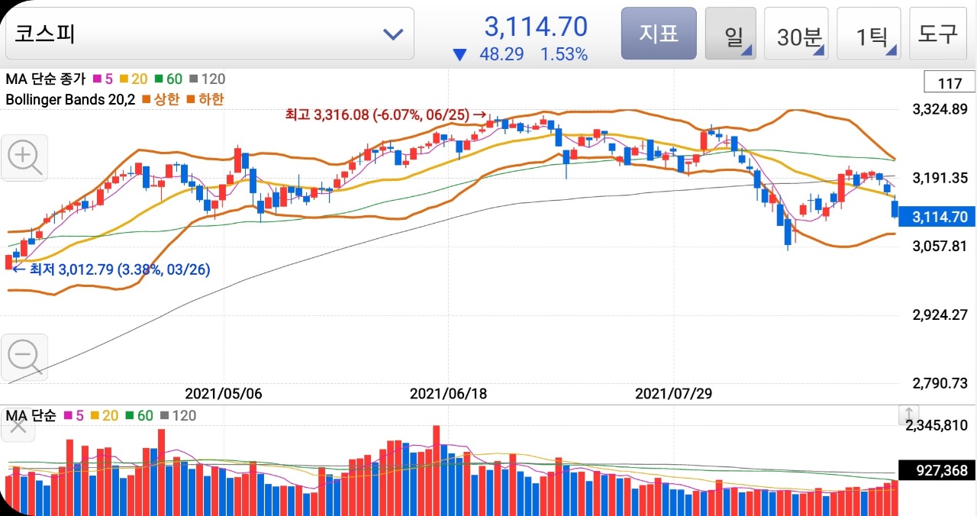Click the volume panel expand arrow icon

[909, 415]
